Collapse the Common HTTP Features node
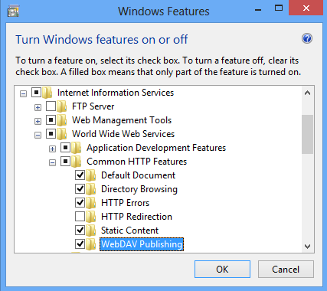 click(52, 162)
